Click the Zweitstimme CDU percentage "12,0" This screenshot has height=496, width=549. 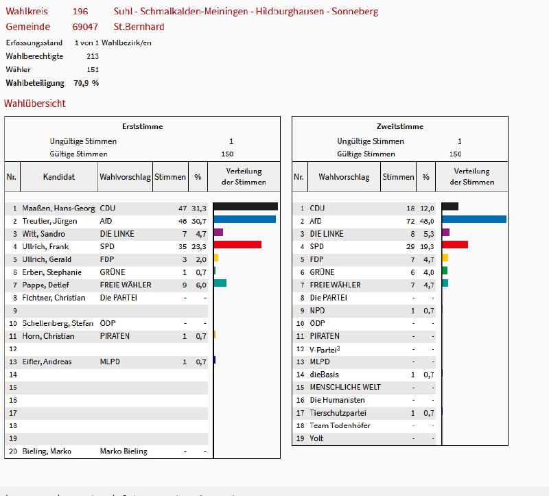[427, 209]
